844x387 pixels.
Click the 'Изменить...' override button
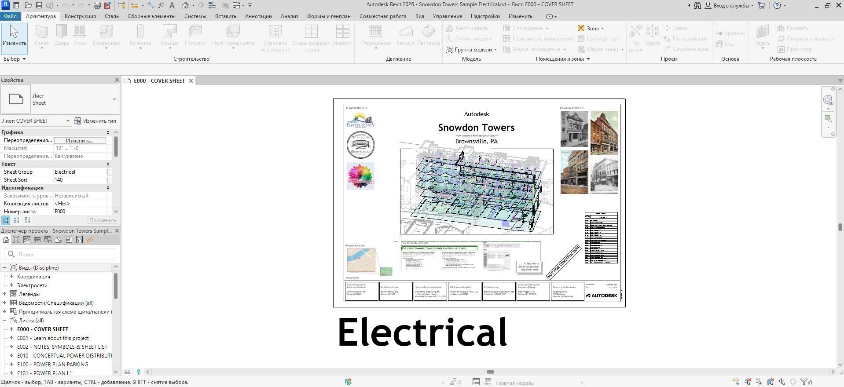click(x=80, y=141)
